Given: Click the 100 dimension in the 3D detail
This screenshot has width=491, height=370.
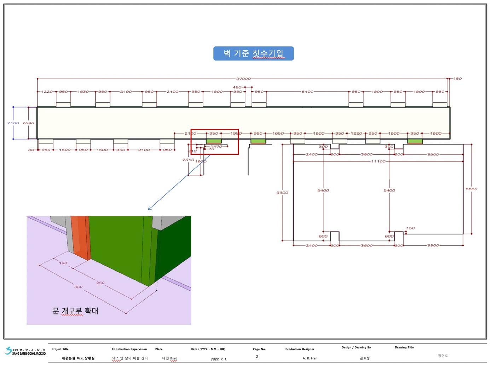Looking at the screenshot, I should 63,263.
